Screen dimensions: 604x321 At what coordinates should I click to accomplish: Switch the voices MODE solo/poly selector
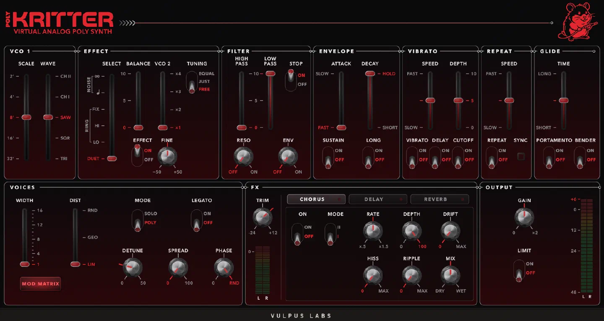pyautogui.click(x=138, y=220)
